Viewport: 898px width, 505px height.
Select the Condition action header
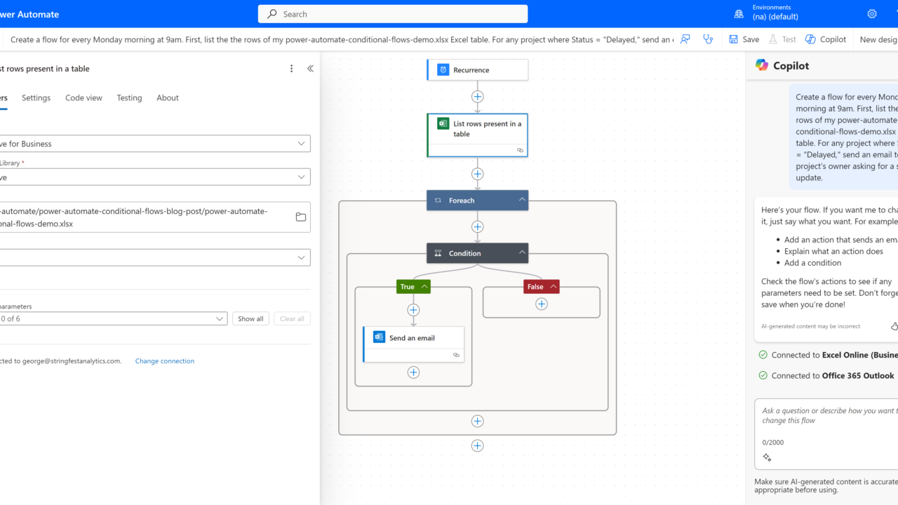[478, 253]
